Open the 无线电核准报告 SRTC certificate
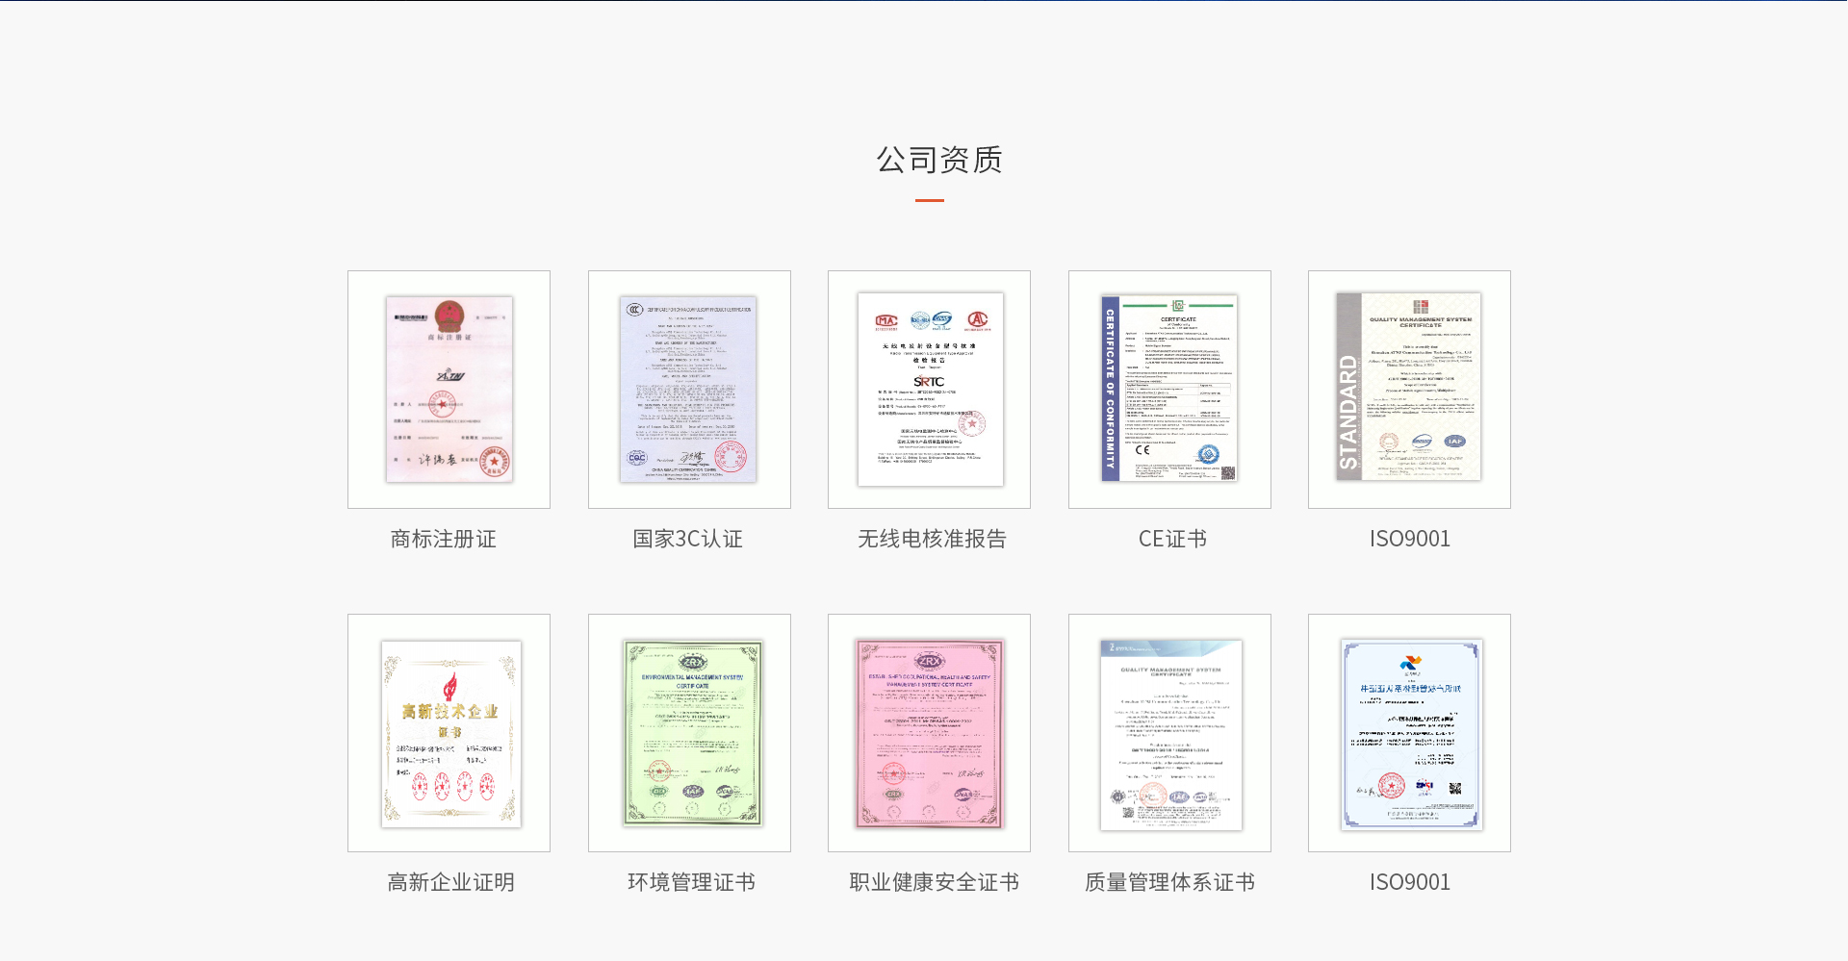 [928, 389]
